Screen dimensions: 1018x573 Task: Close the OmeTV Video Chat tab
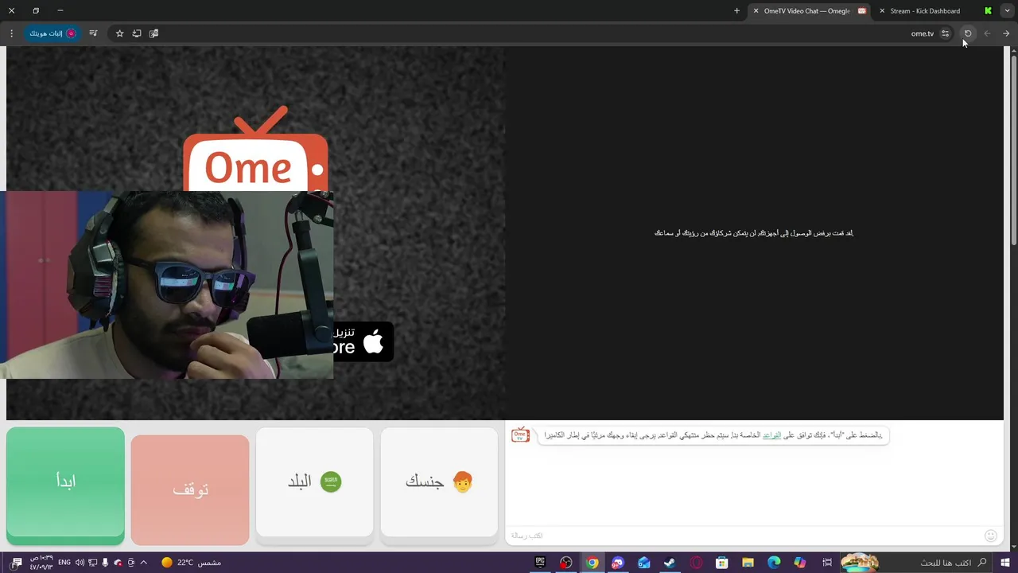[x=756, y=11]
